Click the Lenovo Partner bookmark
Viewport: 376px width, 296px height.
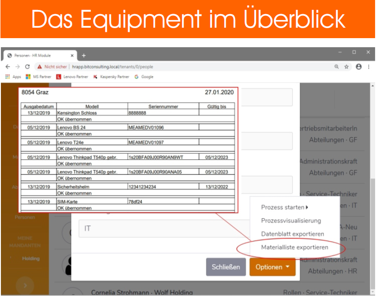pyautogui.click(x=72, y=77)
